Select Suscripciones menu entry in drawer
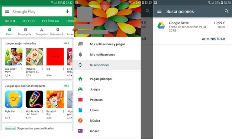232x139 pixels. pyautogui.click(x=108, y=65)
